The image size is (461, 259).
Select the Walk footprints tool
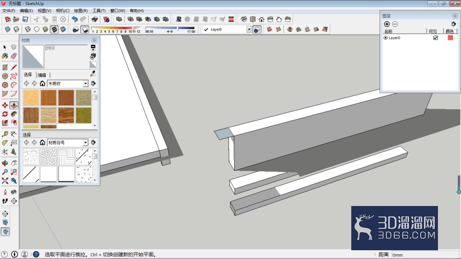(x=5, y=201)
